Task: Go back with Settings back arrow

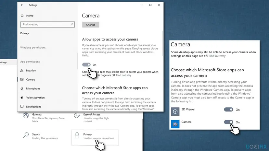Action: click(22, 5)
